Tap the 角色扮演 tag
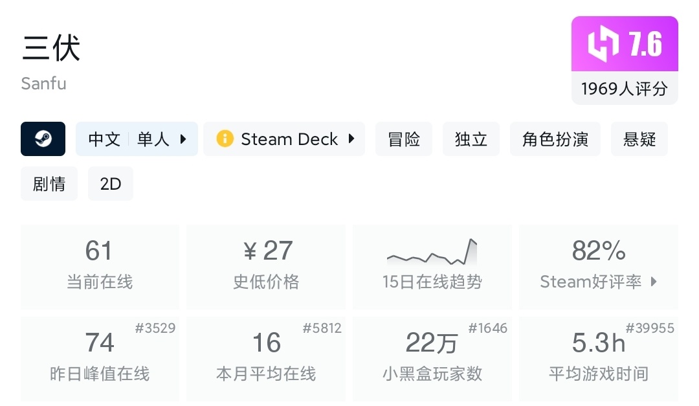The width and height of the screenshot is (699, 406). point(555,139)
